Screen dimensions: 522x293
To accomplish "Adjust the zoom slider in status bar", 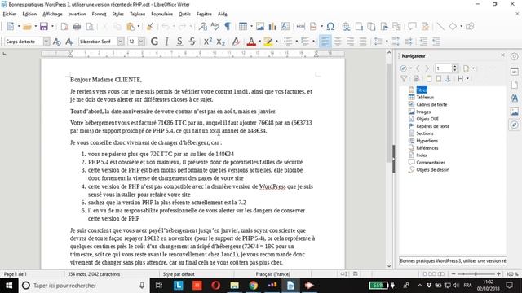I will tap(476, 274).
